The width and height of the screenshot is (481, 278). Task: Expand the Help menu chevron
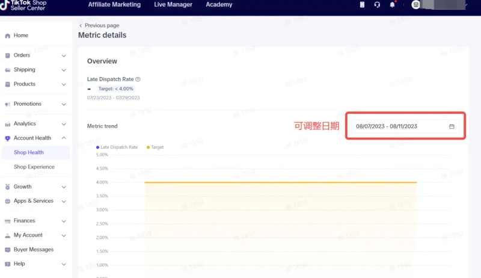pos(64,264)
